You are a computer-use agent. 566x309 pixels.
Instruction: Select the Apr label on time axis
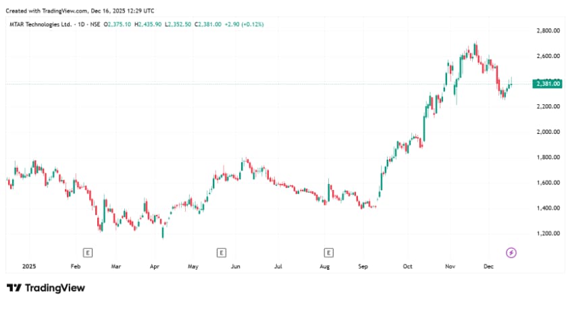[154, 267]
